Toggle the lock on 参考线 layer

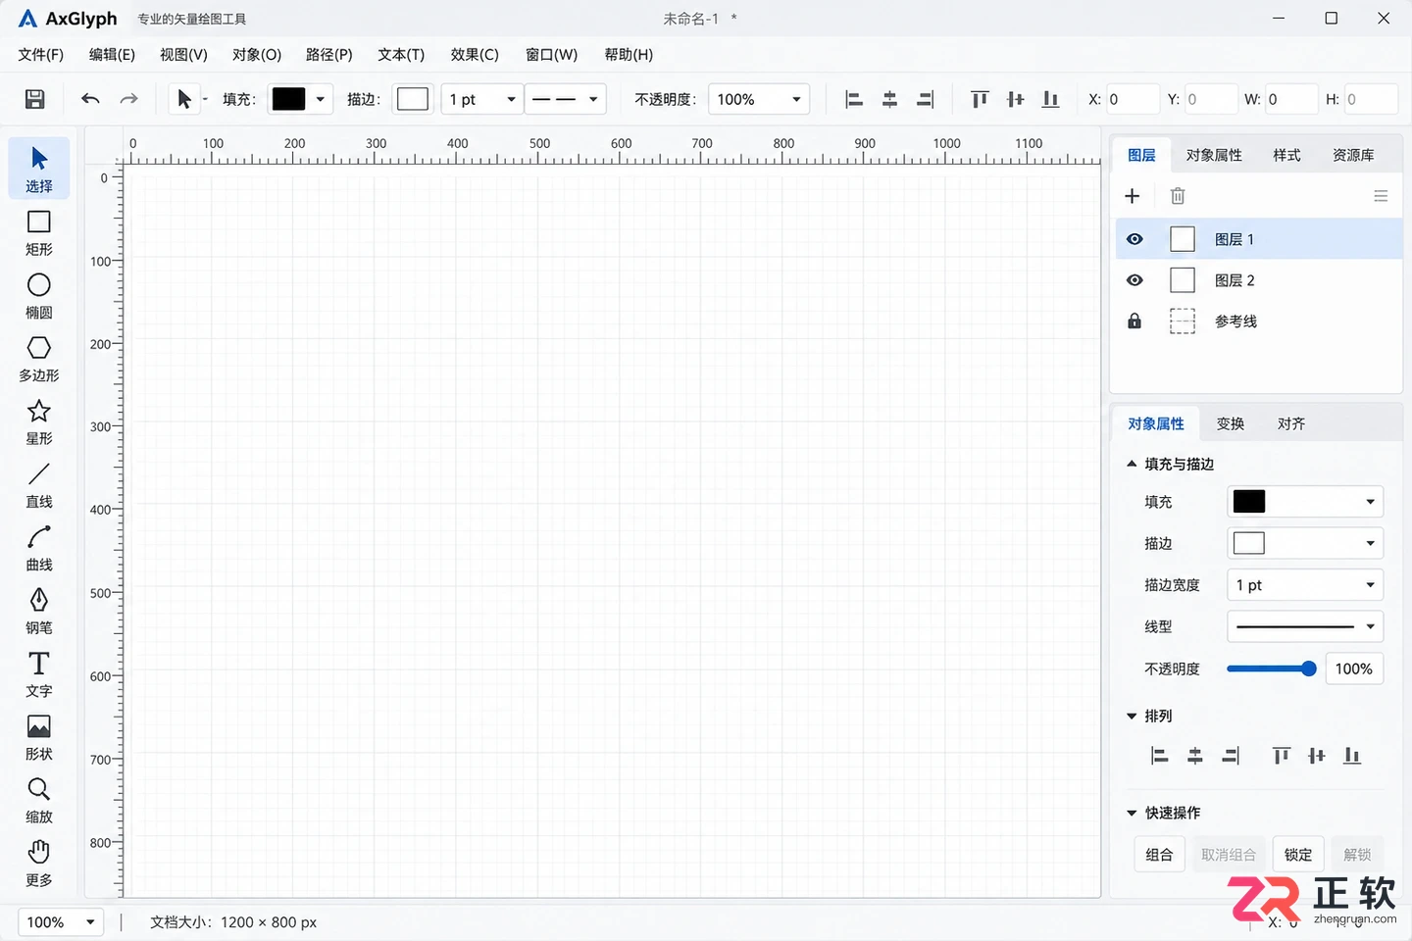tap(1135, 322)
